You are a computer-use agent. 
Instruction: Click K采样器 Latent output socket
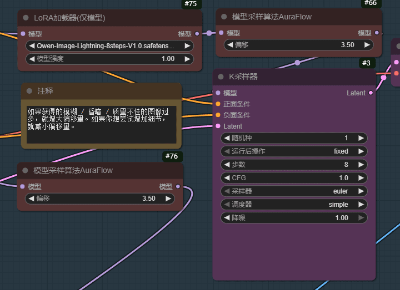[371, 93]
